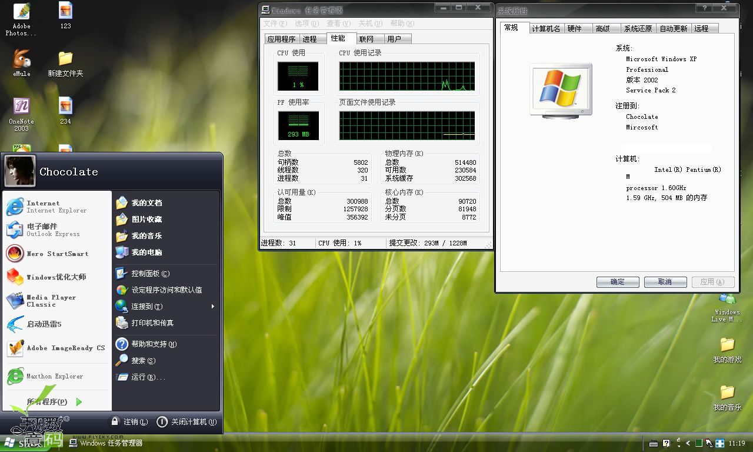Viewport: 753px width, 452px height.
Task: Select the image file named 234
Action: (65, 111)
